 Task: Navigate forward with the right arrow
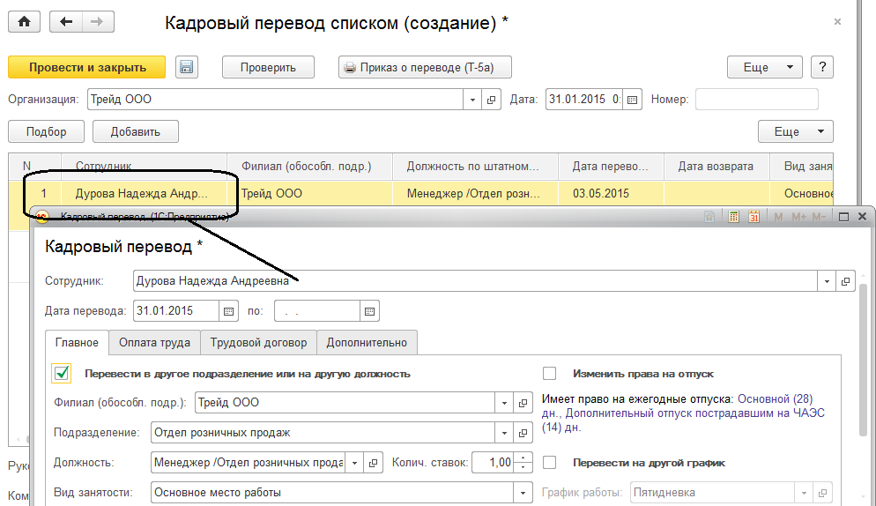coord(98,22)
